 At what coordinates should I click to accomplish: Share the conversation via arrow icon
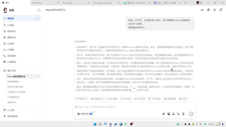[202, 10]
